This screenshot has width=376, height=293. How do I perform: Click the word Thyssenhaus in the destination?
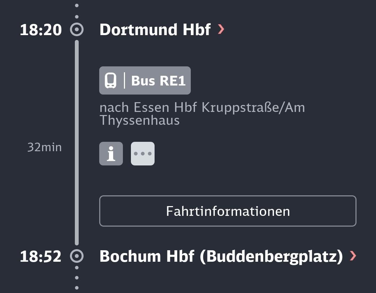click(x=140, y=120)
